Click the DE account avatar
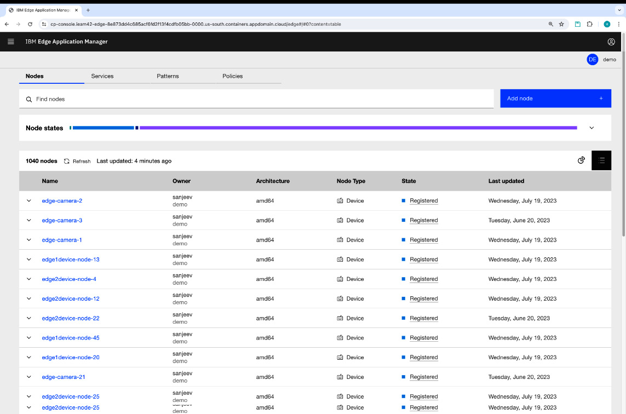The height and width of the screenshot is (414, 626). point(592,60)
